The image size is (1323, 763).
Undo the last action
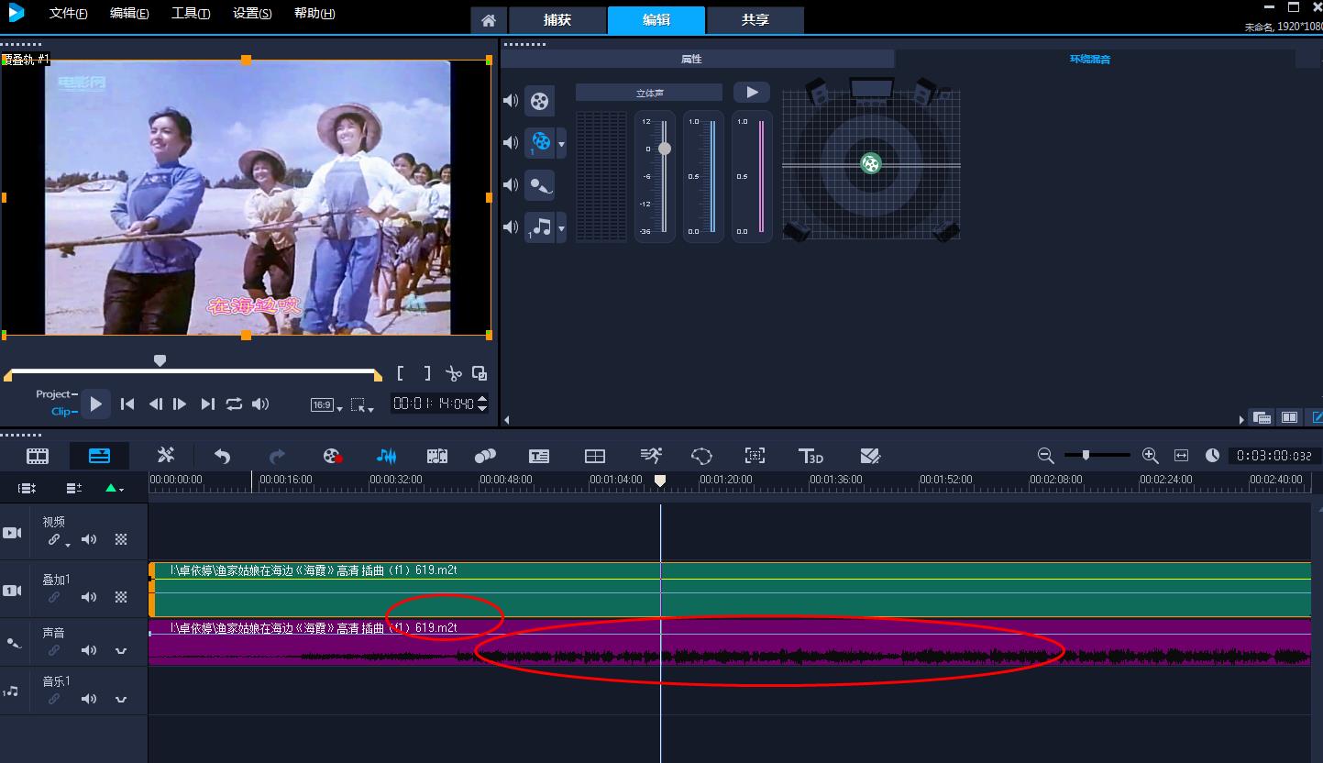(222, 456)
